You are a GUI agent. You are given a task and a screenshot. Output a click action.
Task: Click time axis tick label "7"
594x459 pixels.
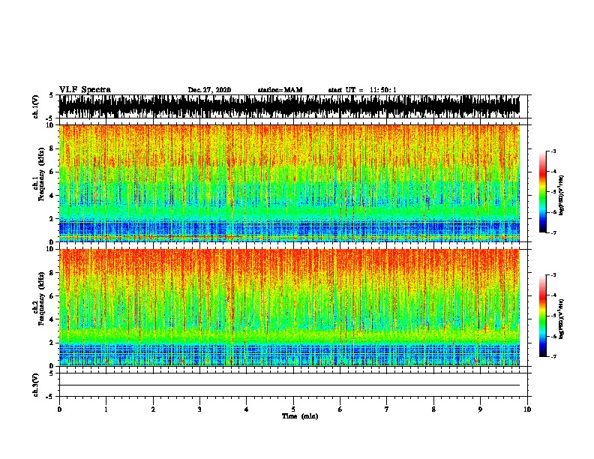coord(387,409)
